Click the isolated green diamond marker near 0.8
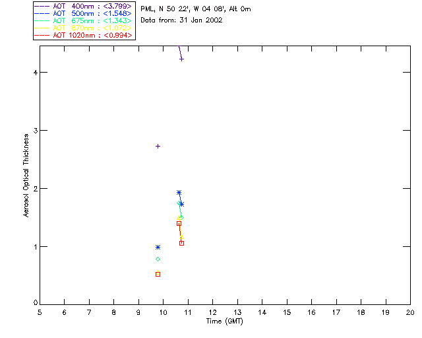This screenshot has height=338, width=422. (158, 259)
